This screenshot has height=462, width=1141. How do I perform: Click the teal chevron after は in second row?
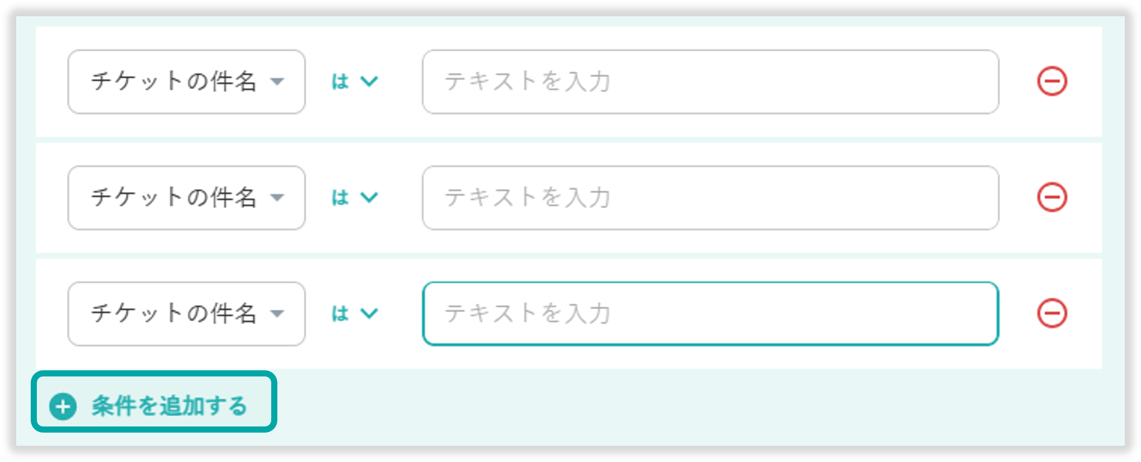pos(369,197)
